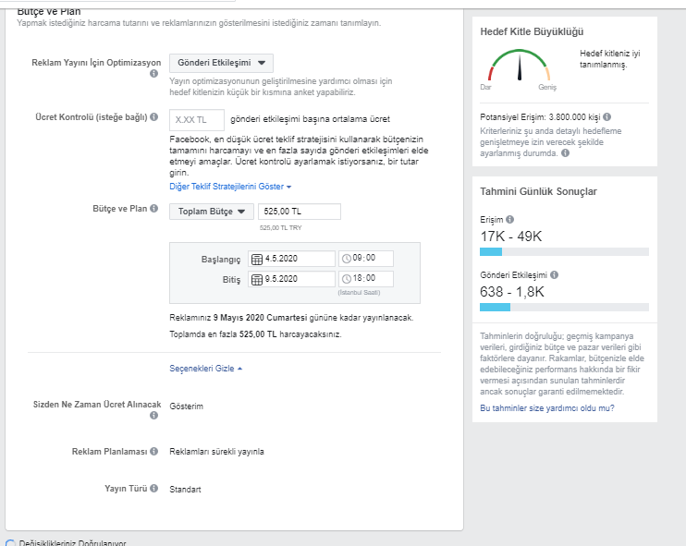This screenshot has height=546, width=686.
Task: Expand Diğer Teklif Stratejilerini Göster
Action: [x=230, y=187]
